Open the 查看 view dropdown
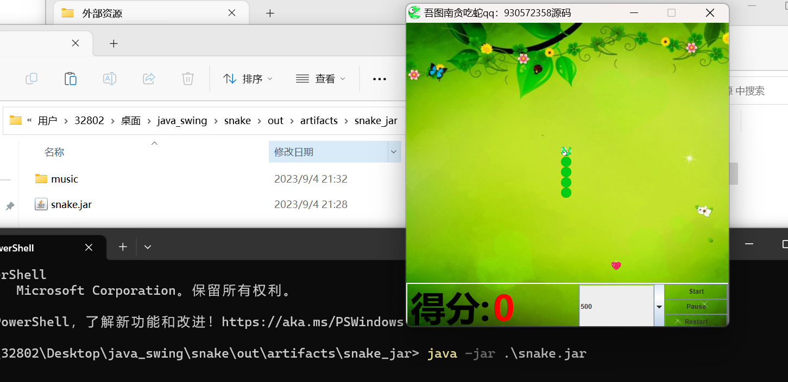Image resolution: width=788 pixels, height=382 pixels. pyautogui.click(x=321, y=79)
